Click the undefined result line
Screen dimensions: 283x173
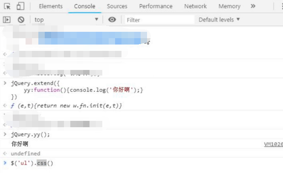(x=26, y=153)
